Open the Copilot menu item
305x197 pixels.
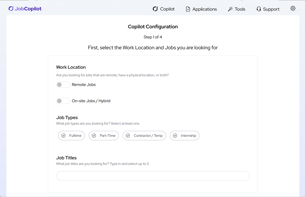point(164,9)
